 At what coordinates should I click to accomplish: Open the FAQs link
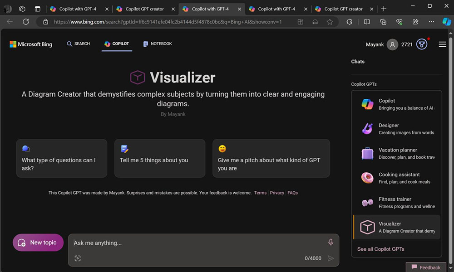click(292, 193)
